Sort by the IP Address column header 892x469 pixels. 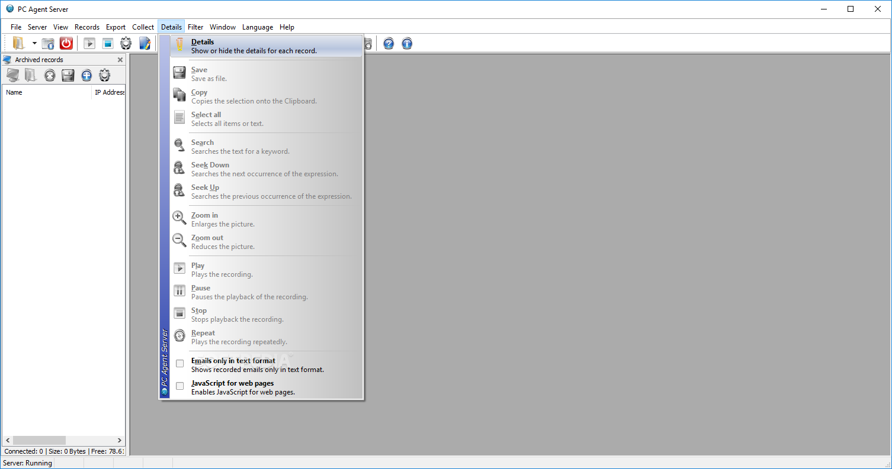(108, 92)
